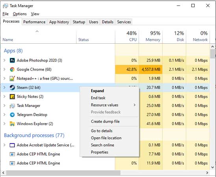Switch to the Performance tab
216x177 pixels.
coord(34,22)
